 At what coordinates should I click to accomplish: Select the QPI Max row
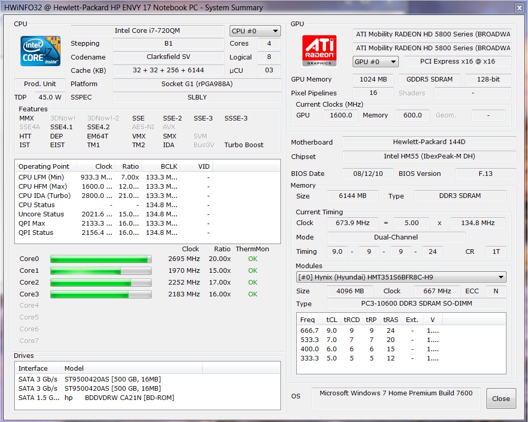tap(148, 223)
